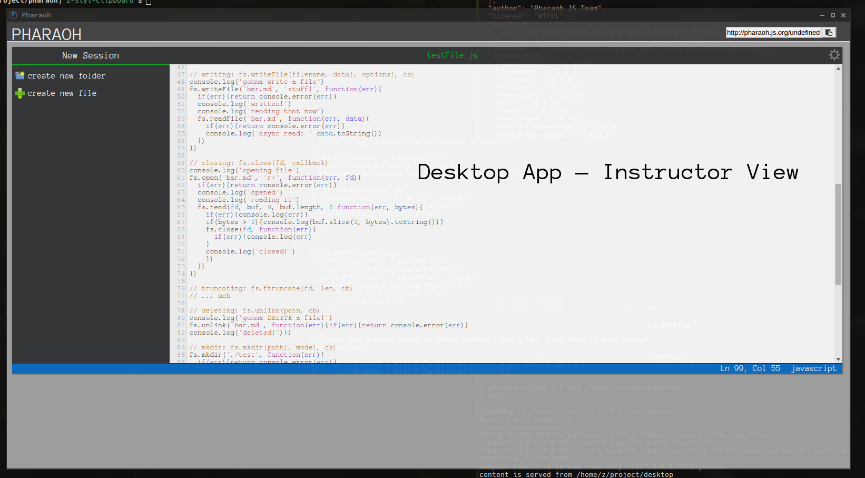Click "content is served from" line in background terminal
The width and height of the screenshot is (865, 478).
[x=576, y=474]
